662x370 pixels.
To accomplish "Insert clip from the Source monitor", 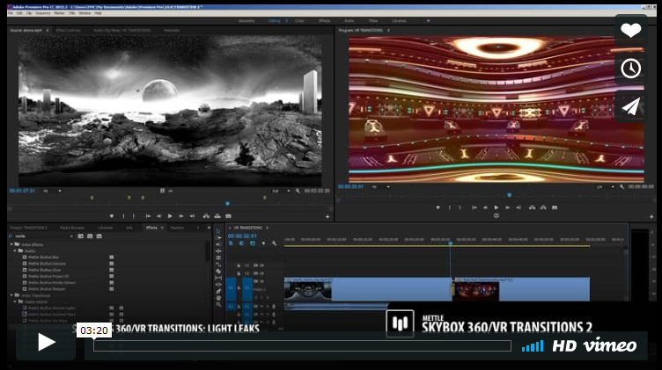I will [x=206, y=216].
